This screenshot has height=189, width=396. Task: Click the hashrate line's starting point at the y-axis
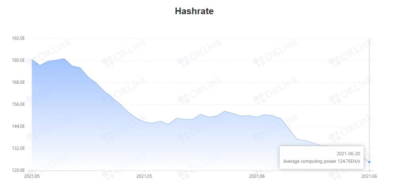[x=32, y=59]
